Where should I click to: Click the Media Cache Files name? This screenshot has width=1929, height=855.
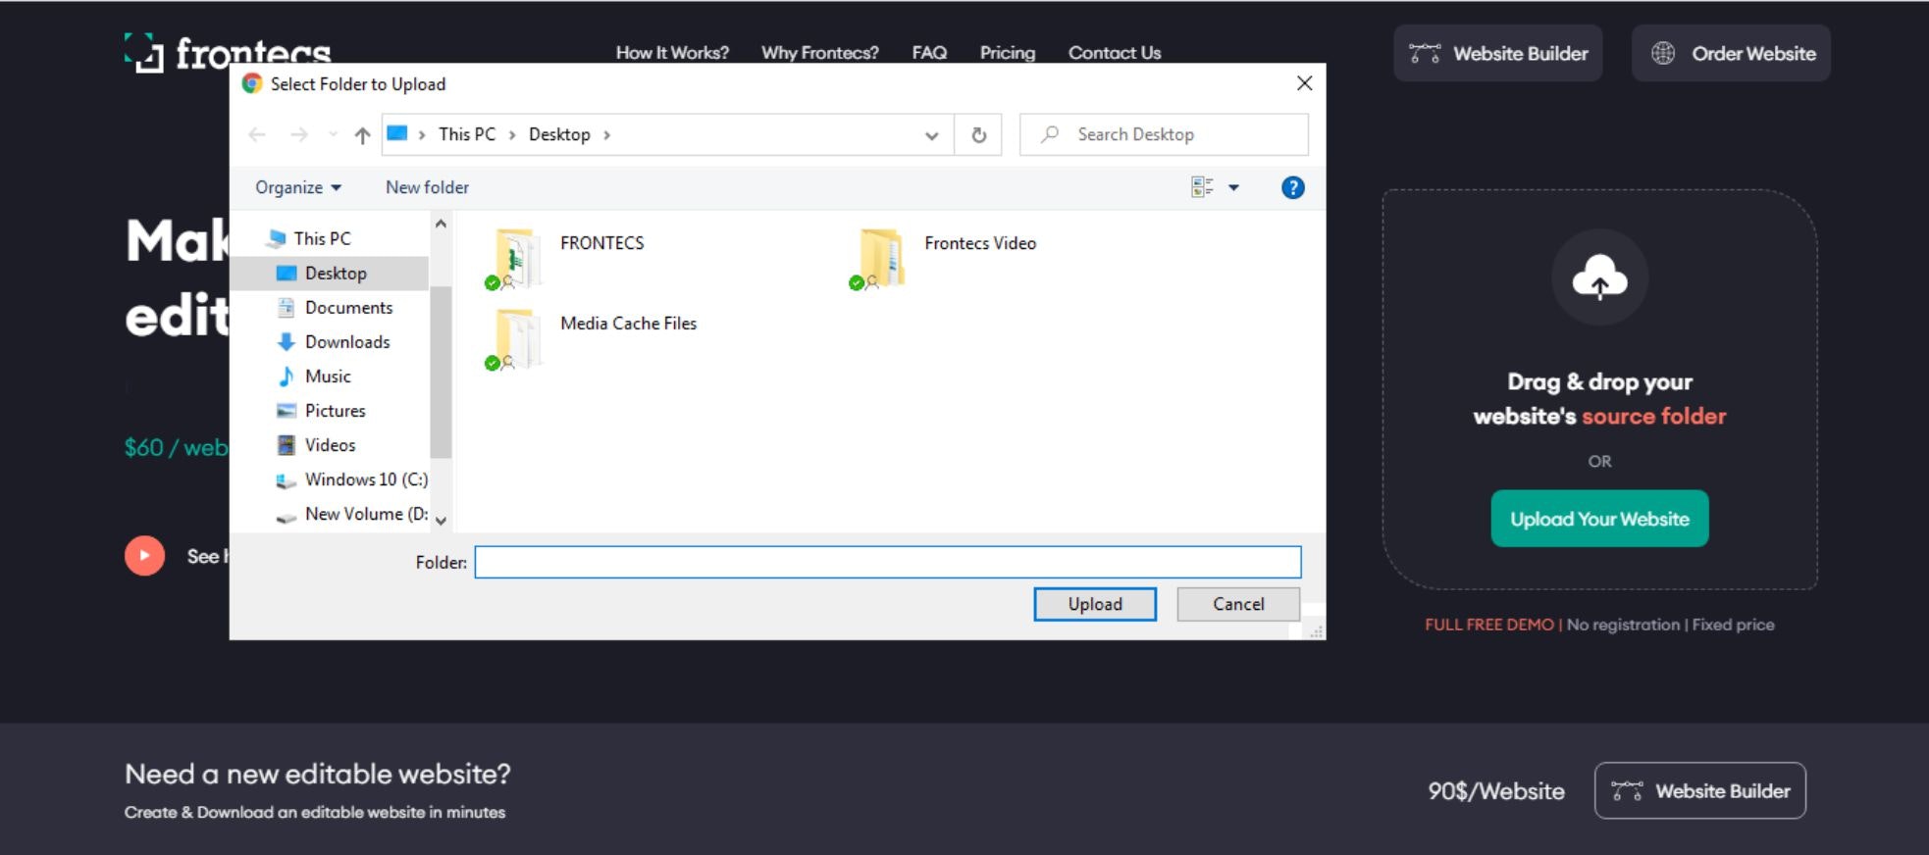[x=628, y=323]
